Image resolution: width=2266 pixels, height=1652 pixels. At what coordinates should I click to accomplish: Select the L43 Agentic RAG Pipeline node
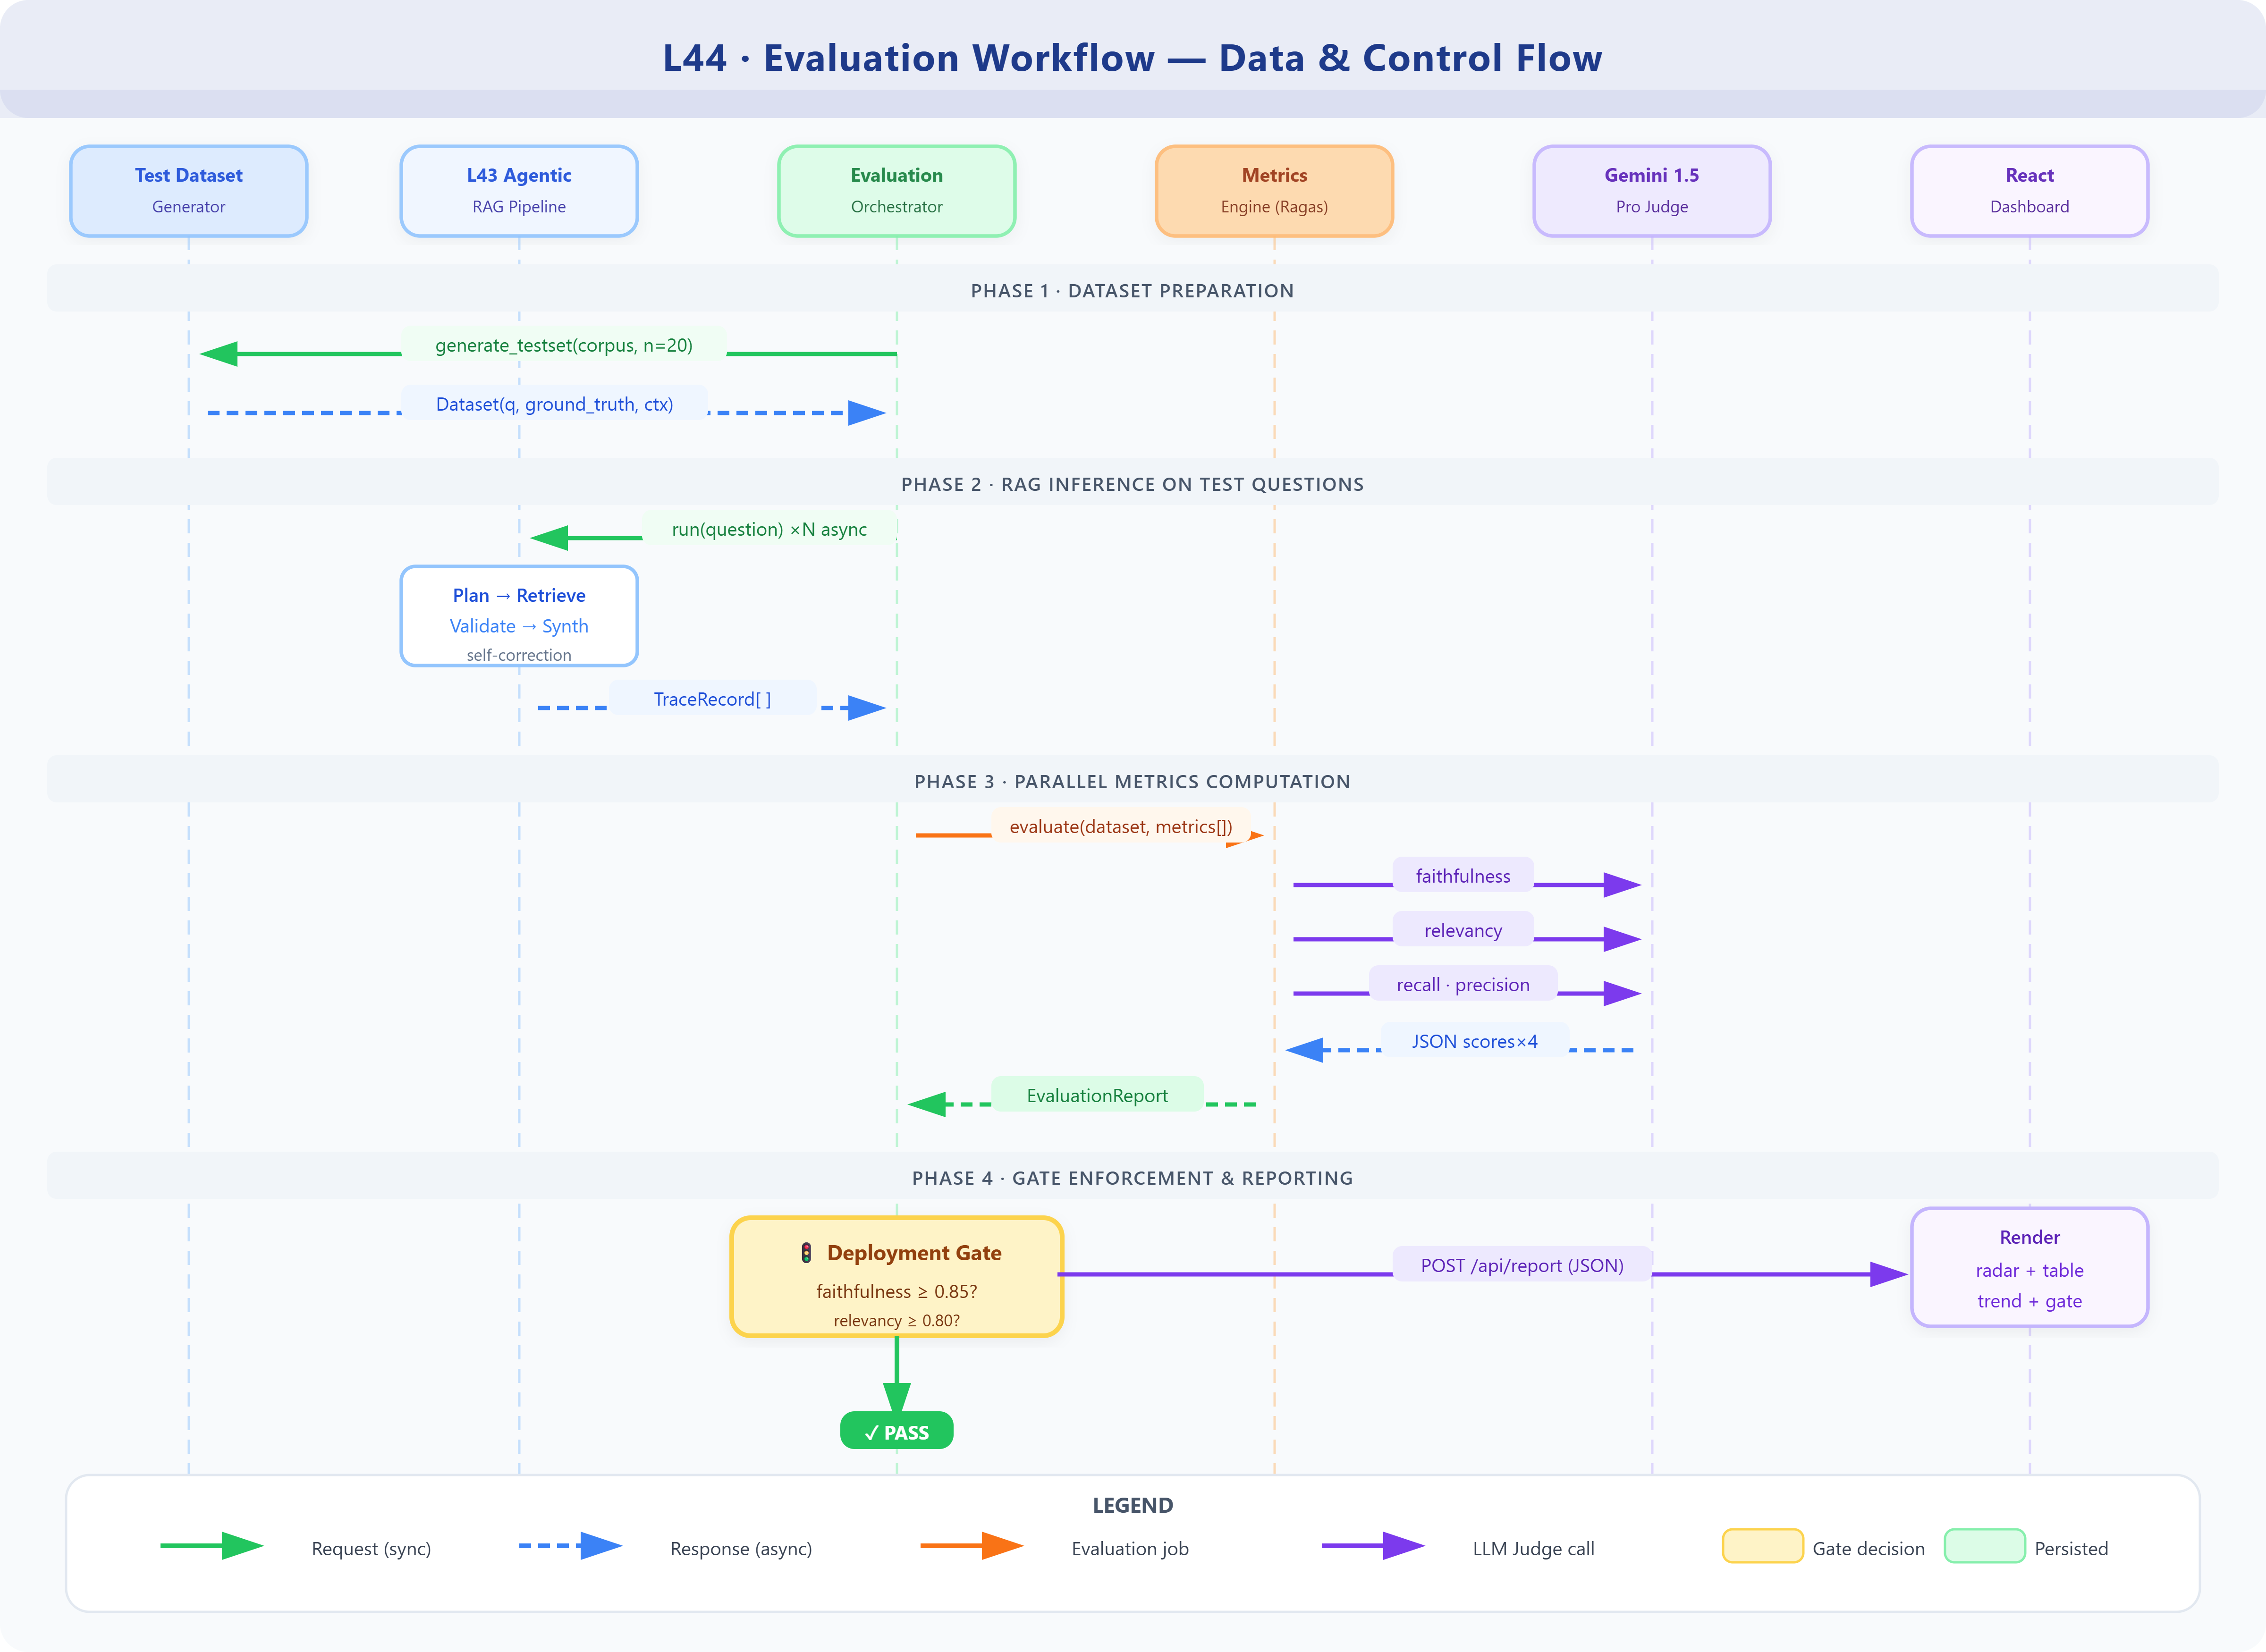(x=518, y=191)
